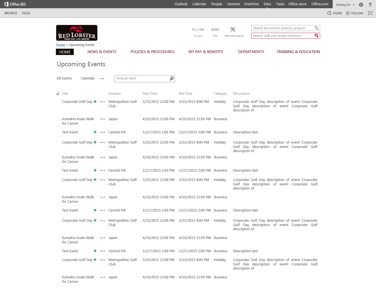Screen dimensions: 376x305
Task: Open Tasks from the top bar
Action: [x=280, y=4]
